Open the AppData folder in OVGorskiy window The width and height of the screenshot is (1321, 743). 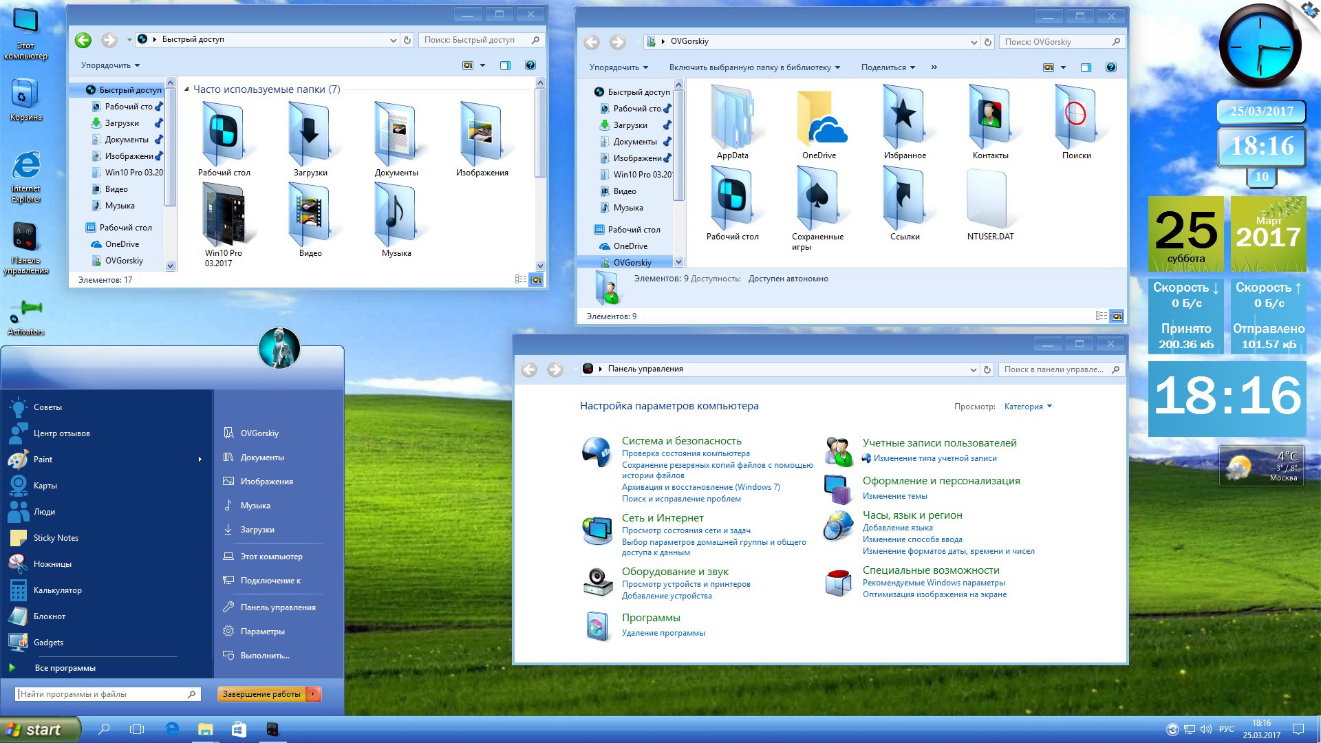click(x=732, y=122)
